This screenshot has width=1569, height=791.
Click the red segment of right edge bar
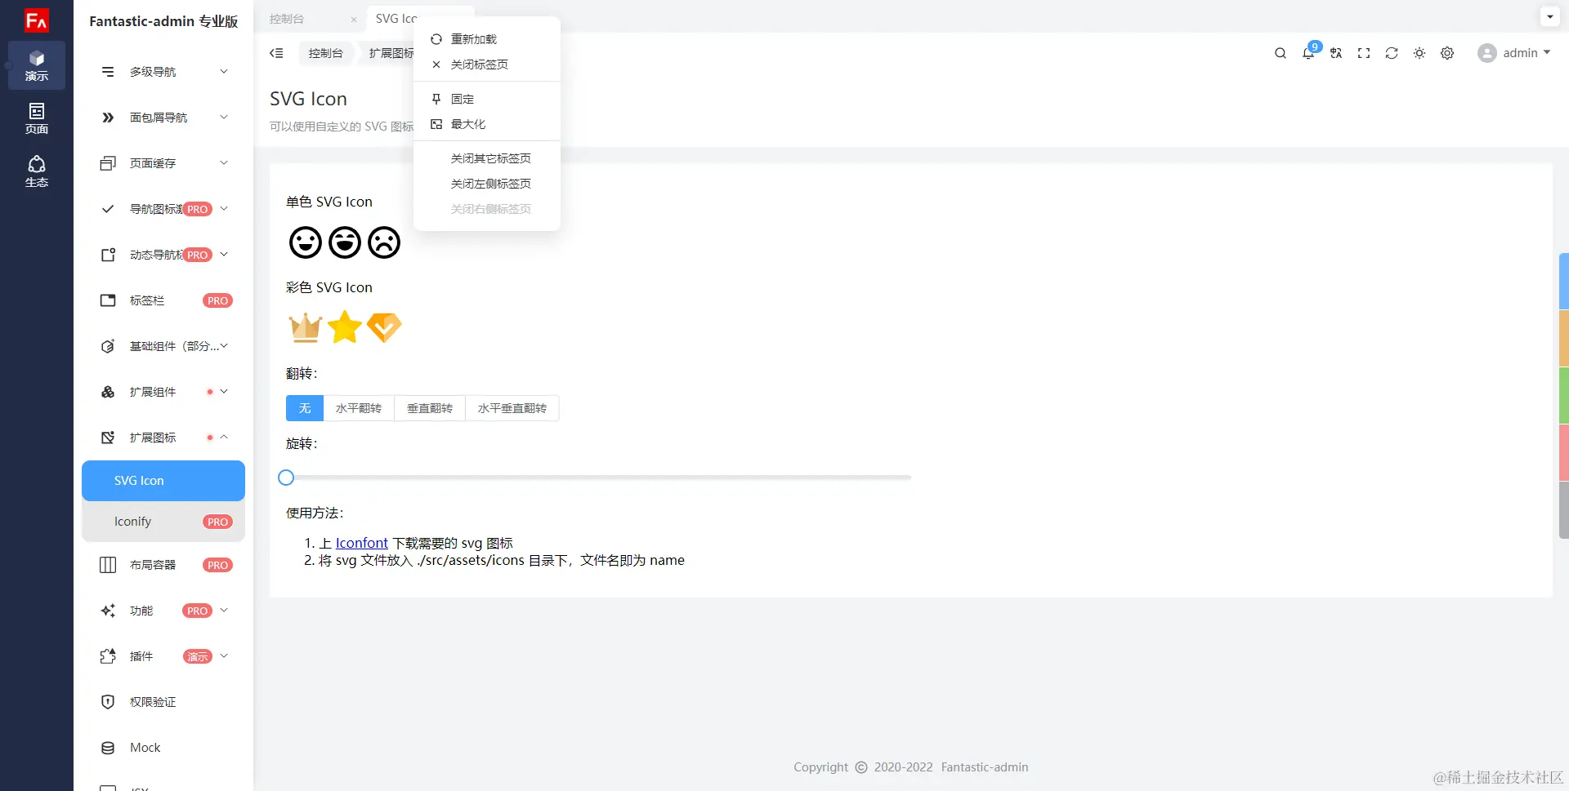[x=1564, y=453]
